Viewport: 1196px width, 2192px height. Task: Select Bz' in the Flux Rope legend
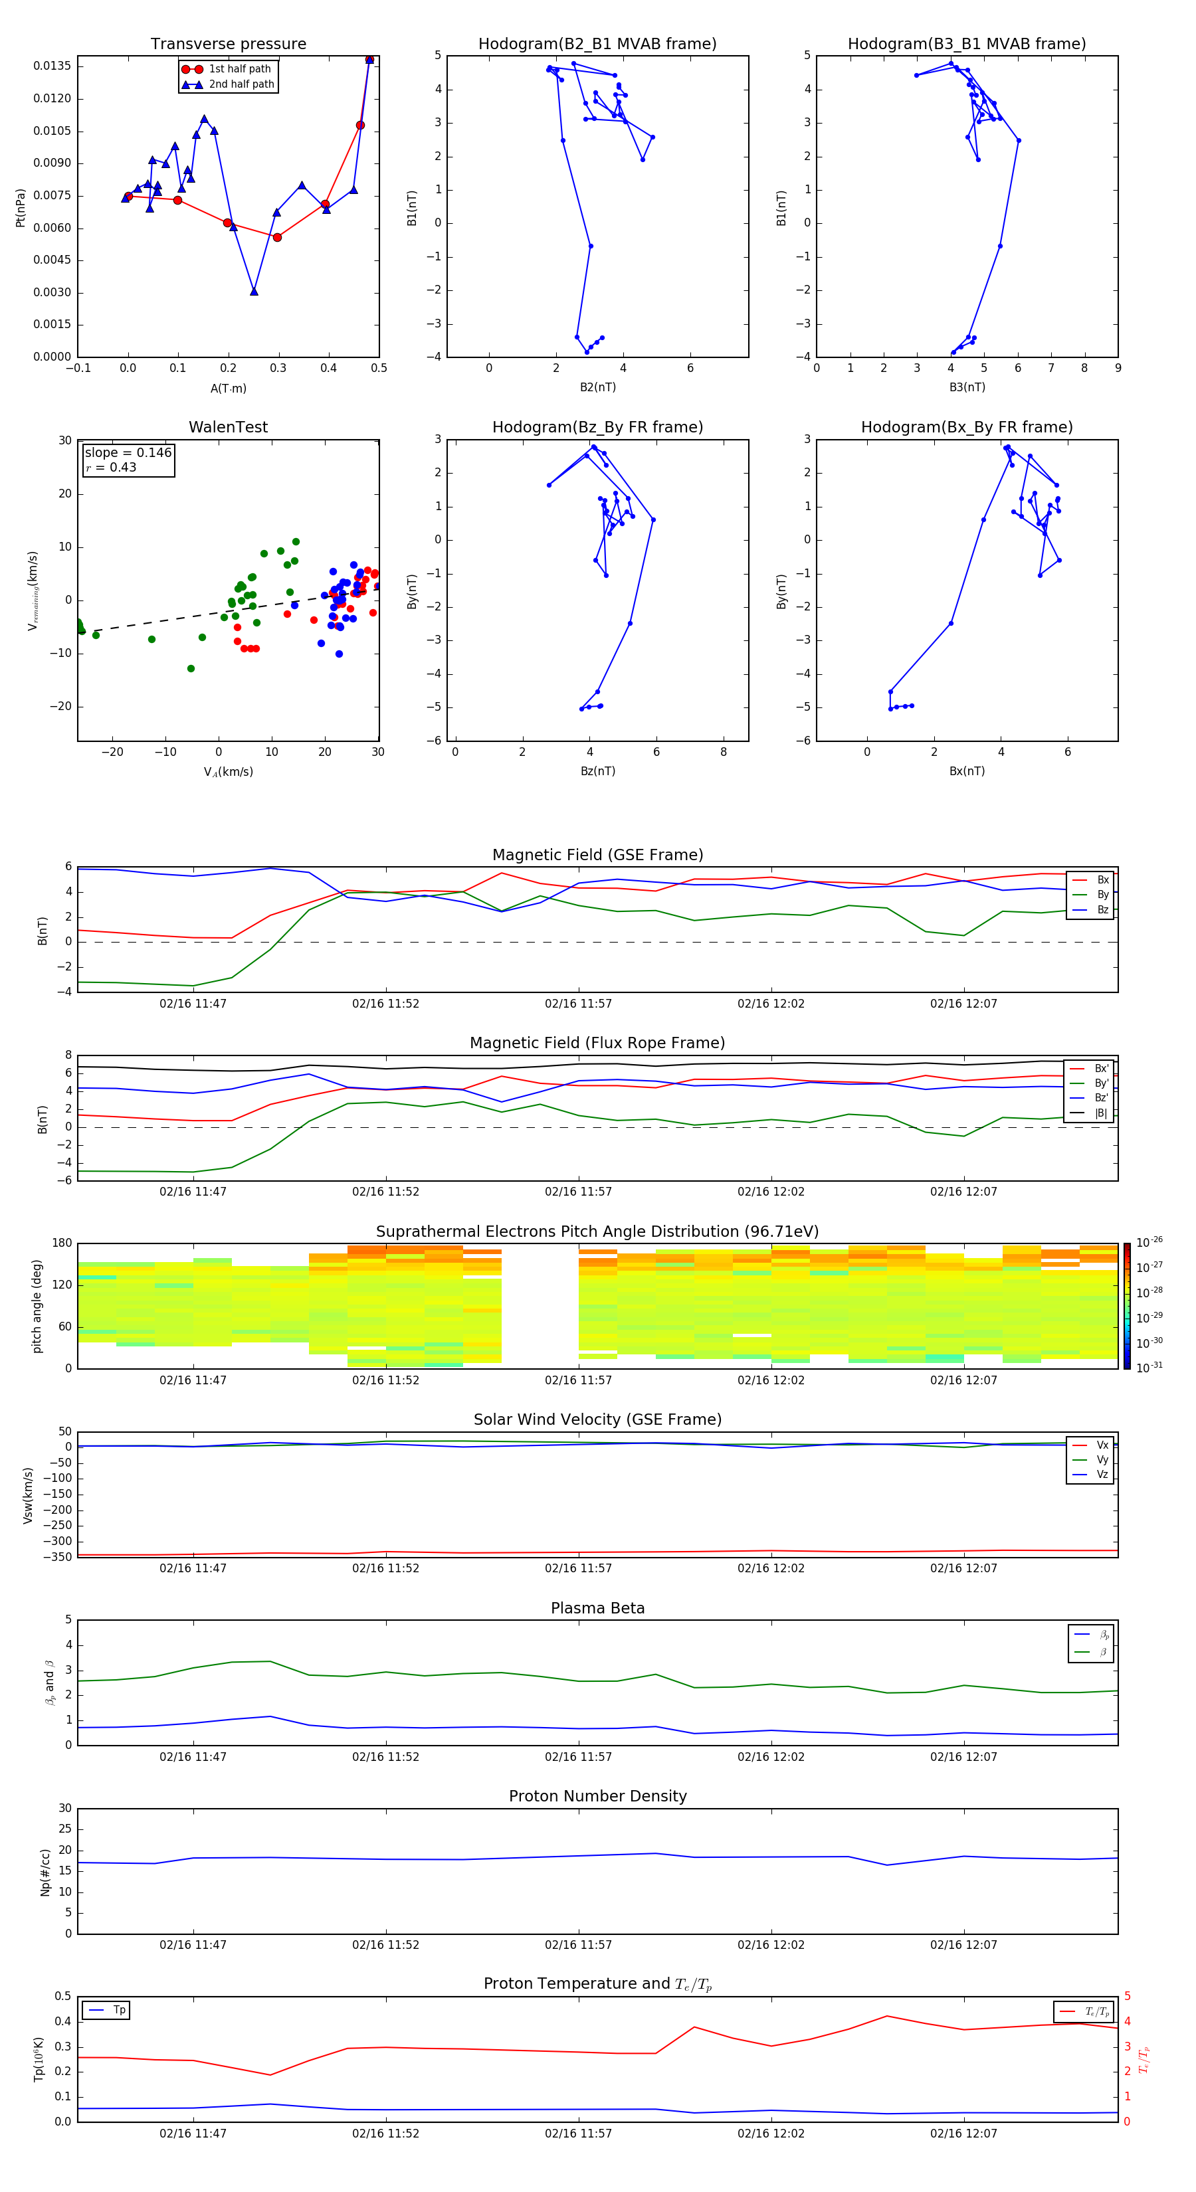coord(1090,1098)
